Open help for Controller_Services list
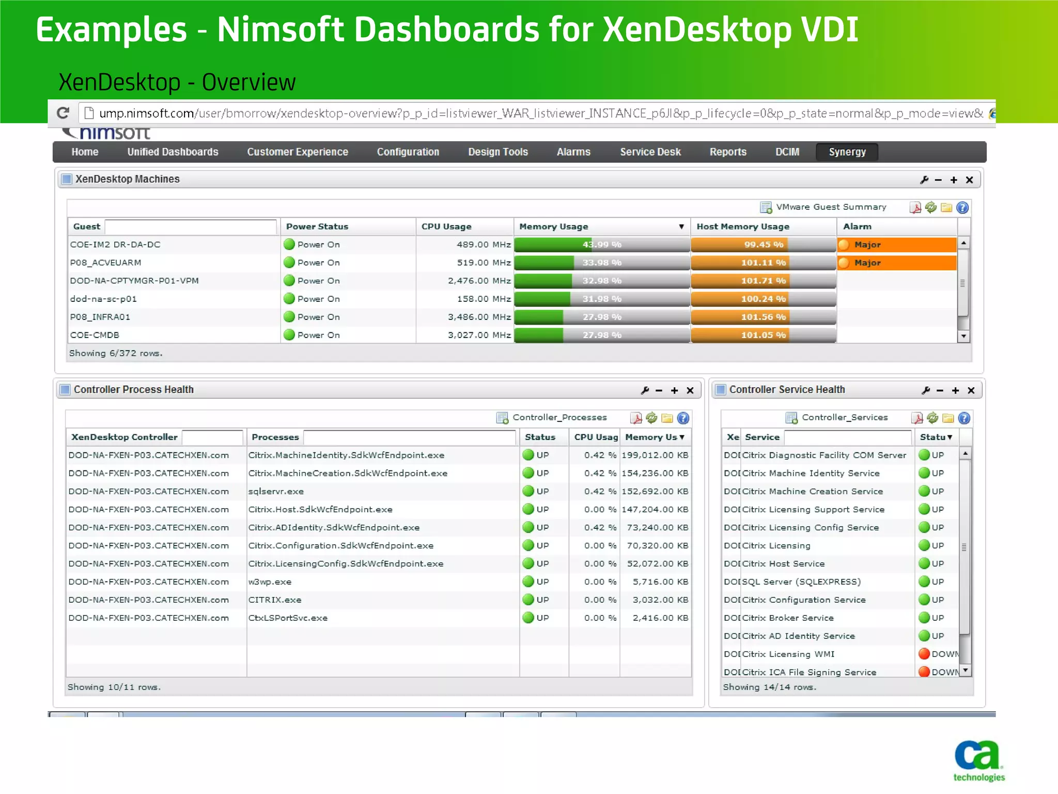This screenshot has height=794, width=1058. point(964,418)
